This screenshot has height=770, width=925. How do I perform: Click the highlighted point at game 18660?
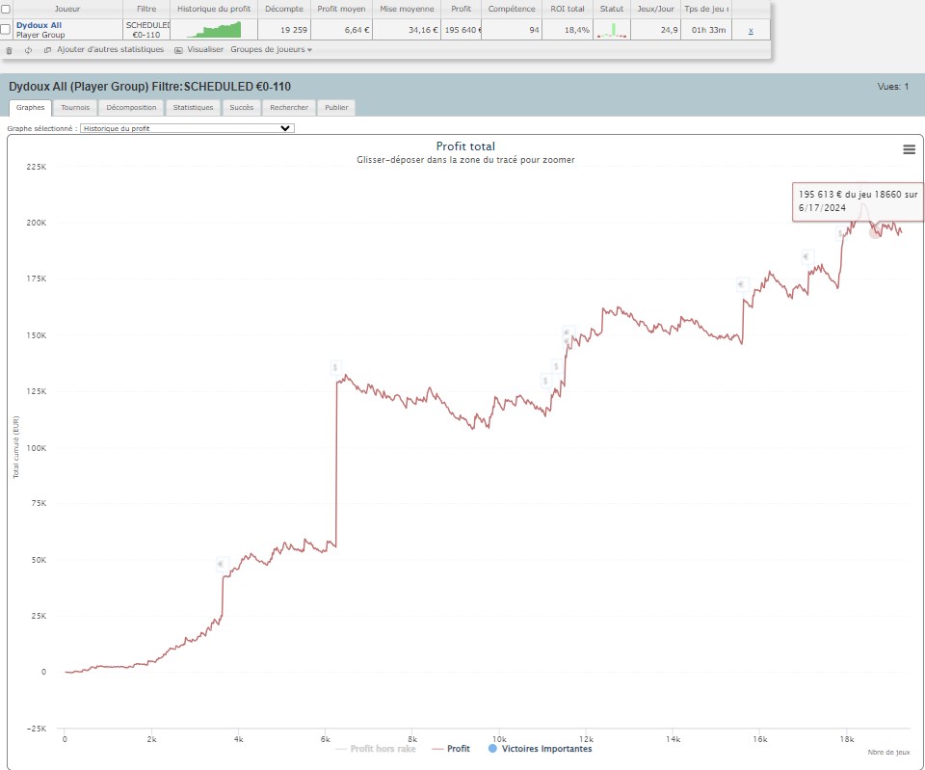coord(875,232)
